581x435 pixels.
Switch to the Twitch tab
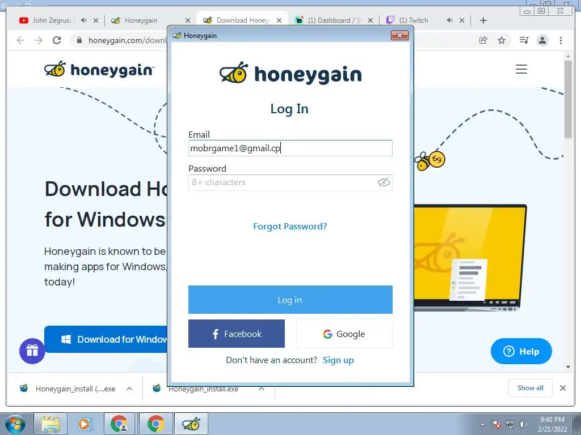tap(414, 20)
